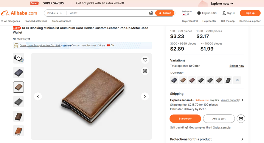Click the Start order button
The width and height of the screenshot is (264, 143).
coord(185,119)
